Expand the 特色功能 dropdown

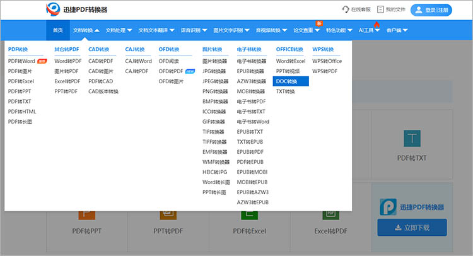(x=339, y=30)
